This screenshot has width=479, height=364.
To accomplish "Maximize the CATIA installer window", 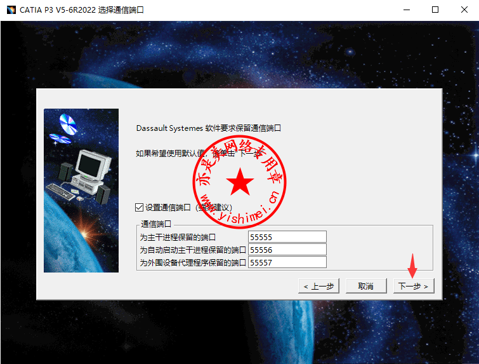I will [x=435, y=10].
